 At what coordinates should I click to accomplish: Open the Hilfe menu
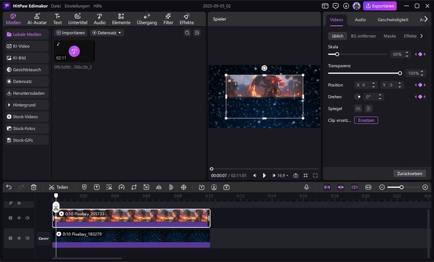[97, 6]
